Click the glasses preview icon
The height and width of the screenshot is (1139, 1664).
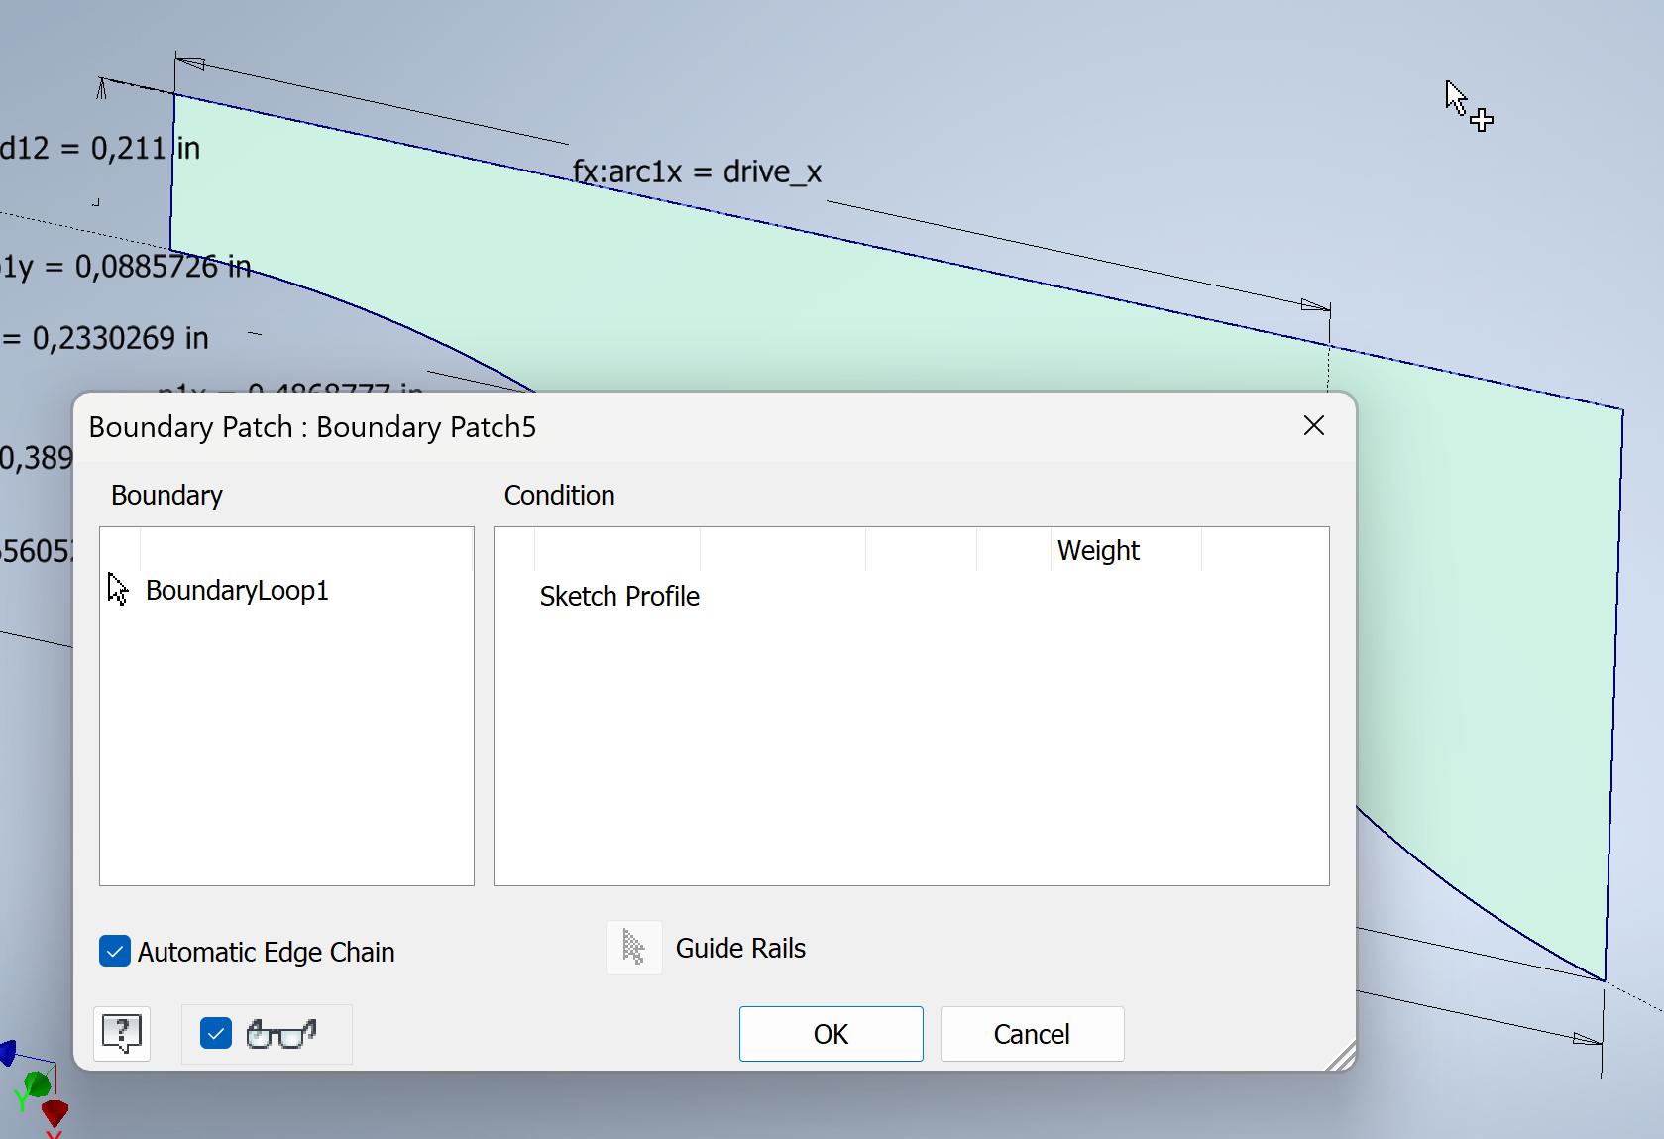[x=280, y=1034]
